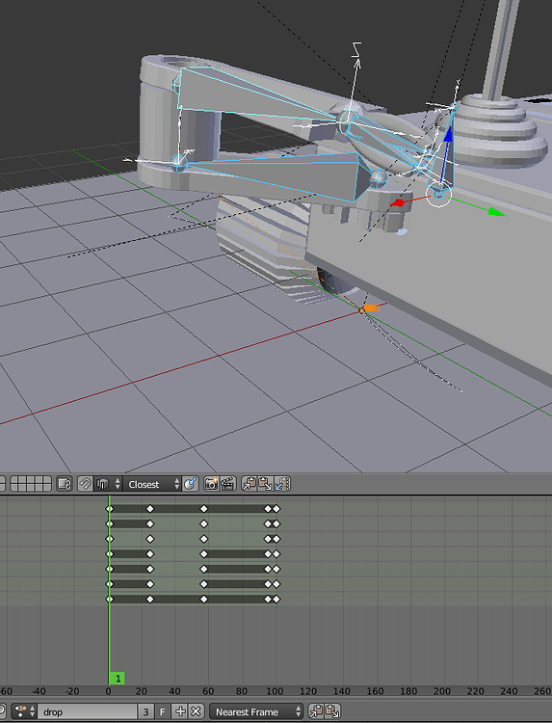552x723 pixels.
Task: Open the Closest snap target dropdown
Action: [x=152, y=484]
